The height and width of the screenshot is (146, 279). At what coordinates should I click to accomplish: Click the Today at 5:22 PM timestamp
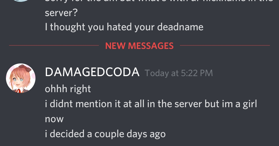point(179,73)
